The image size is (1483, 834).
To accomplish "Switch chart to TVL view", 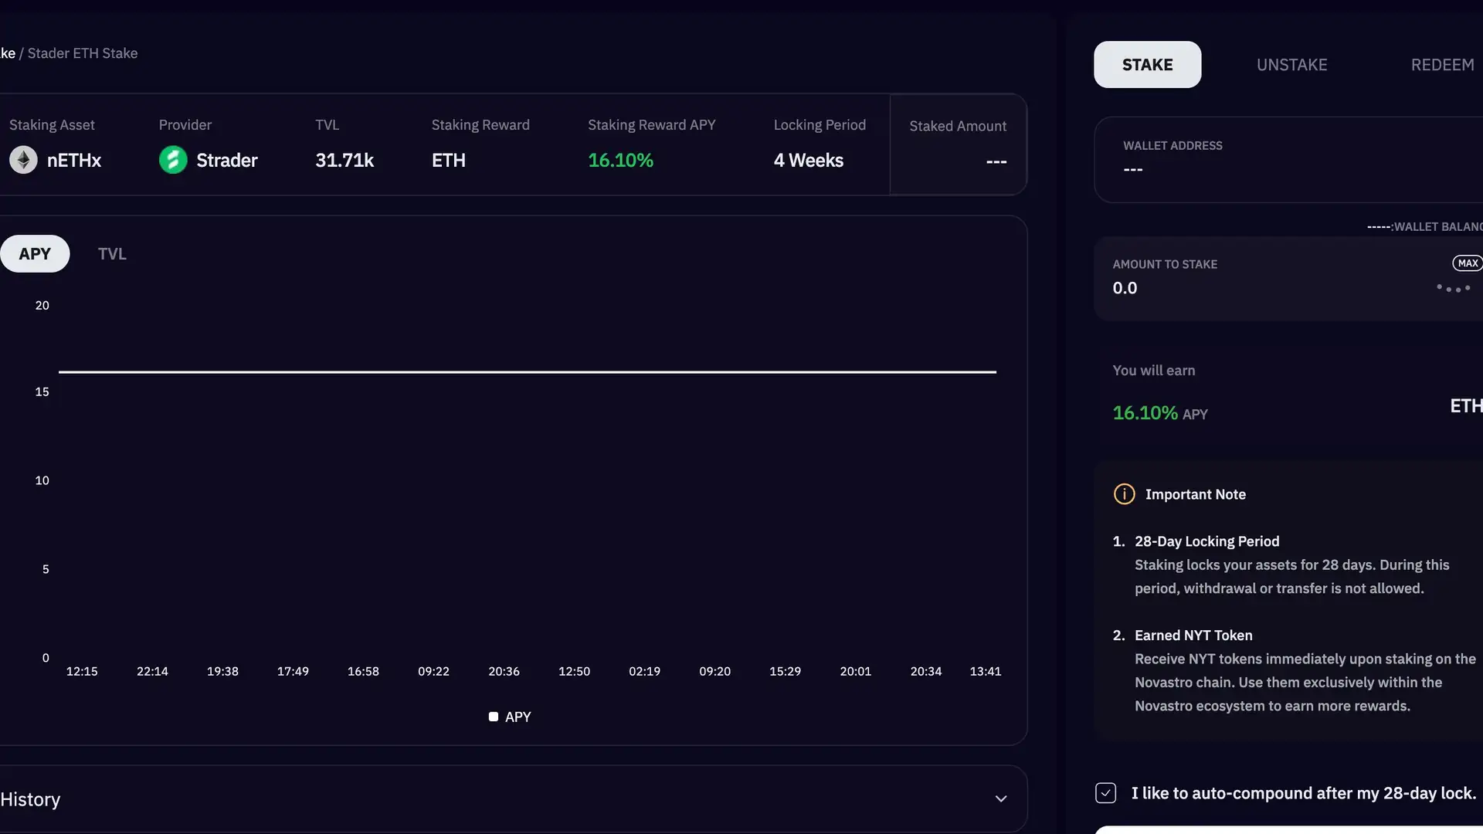I will [x=112, y=254].
